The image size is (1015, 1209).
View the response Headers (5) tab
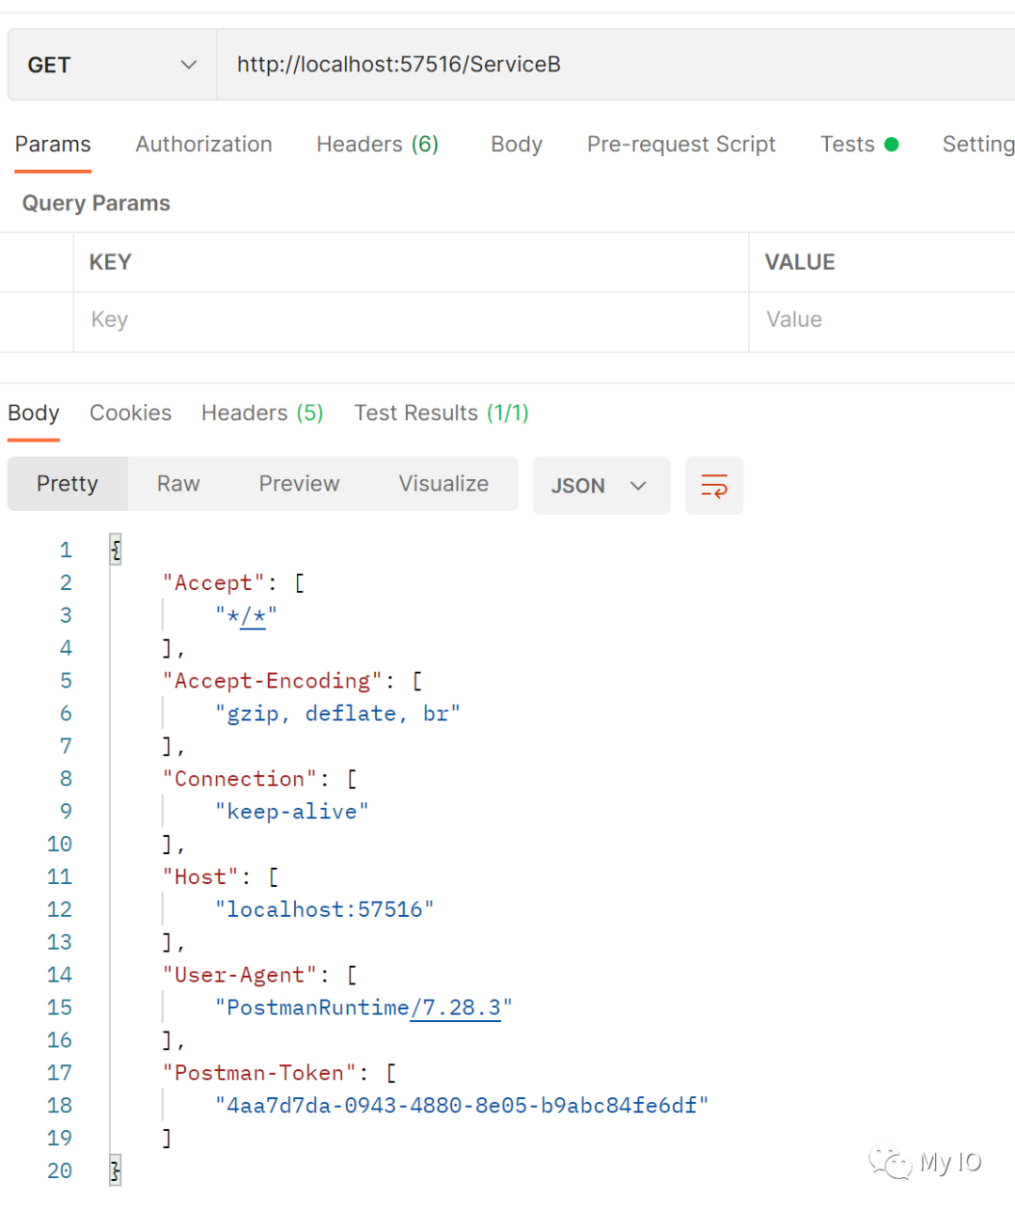[x=262, y=413]
